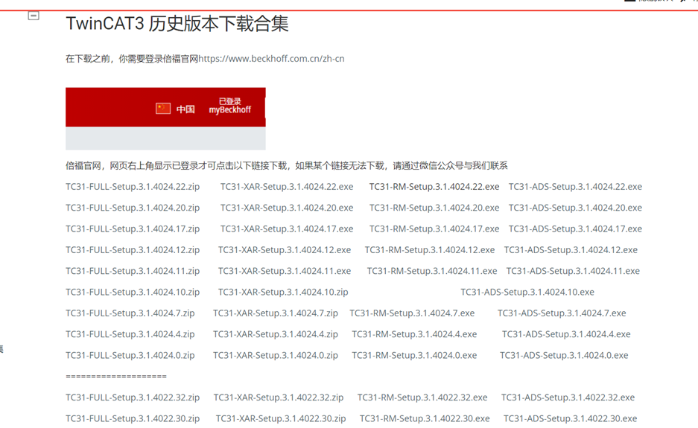Download TC31-ADS-Setup.3.1.4024.11.exe

pyautogui.click(x=573, y=271)
